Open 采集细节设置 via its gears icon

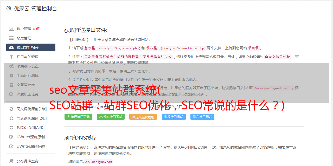pyautogui.click(x=11, y=66)
